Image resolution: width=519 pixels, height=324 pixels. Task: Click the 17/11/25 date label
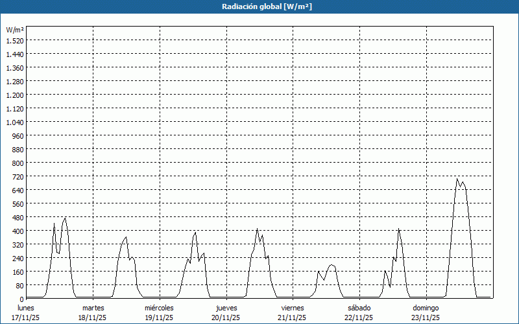pos(26,318)
